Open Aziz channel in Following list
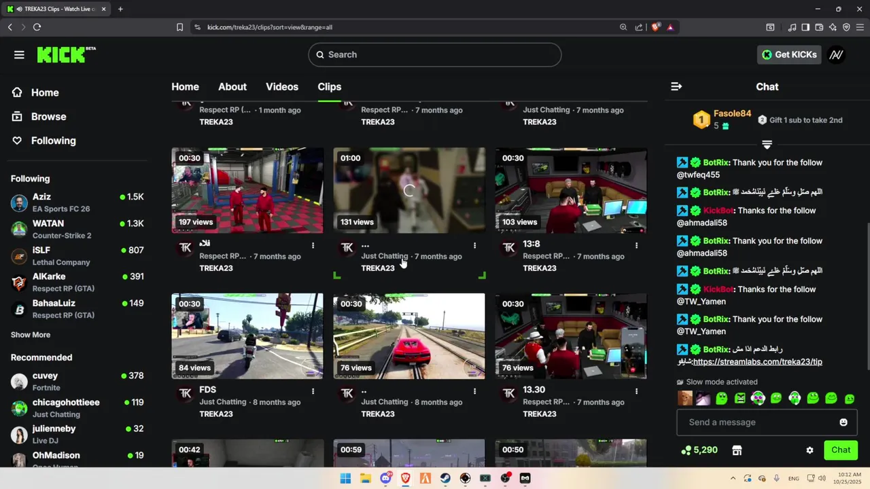Viewport: 870px width, 489px height. (x=77, y=202)
